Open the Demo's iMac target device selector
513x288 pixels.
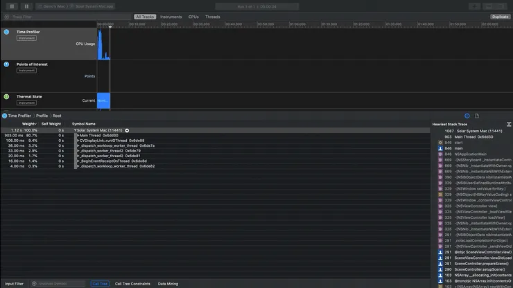[52, 6]
